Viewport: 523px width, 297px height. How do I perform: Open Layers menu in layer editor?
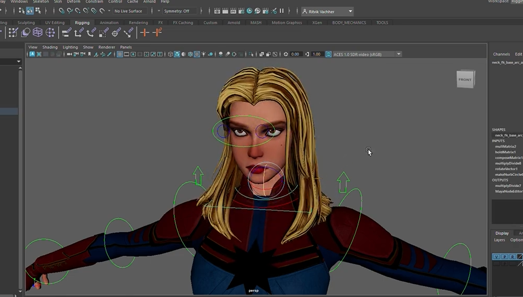pyautogui.click(x=499, y=240)
